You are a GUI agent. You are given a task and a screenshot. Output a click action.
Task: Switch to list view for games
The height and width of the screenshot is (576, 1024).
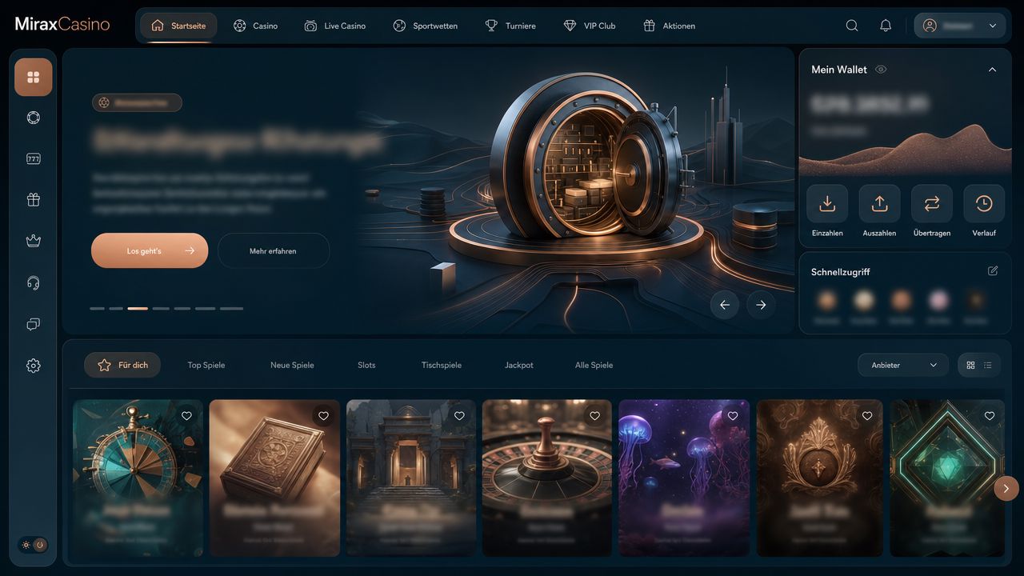[988, 366]
